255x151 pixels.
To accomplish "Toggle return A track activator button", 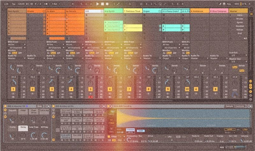I will click(196, 89).
